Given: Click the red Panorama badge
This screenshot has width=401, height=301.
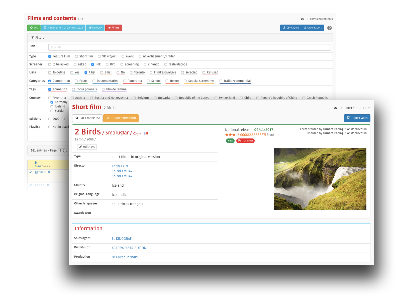Looking at the screenshot, I should coord(245,141).
